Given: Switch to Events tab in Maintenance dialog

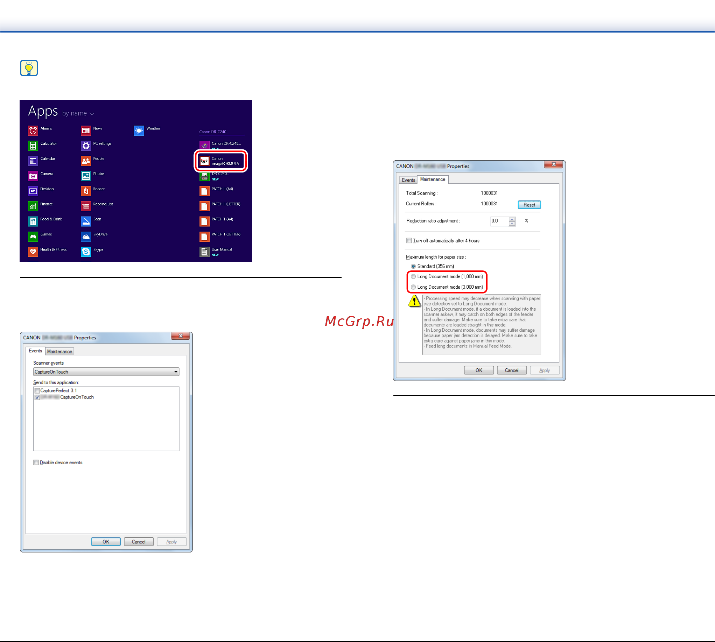Looking at the screenshot, I should coord(408,180).
